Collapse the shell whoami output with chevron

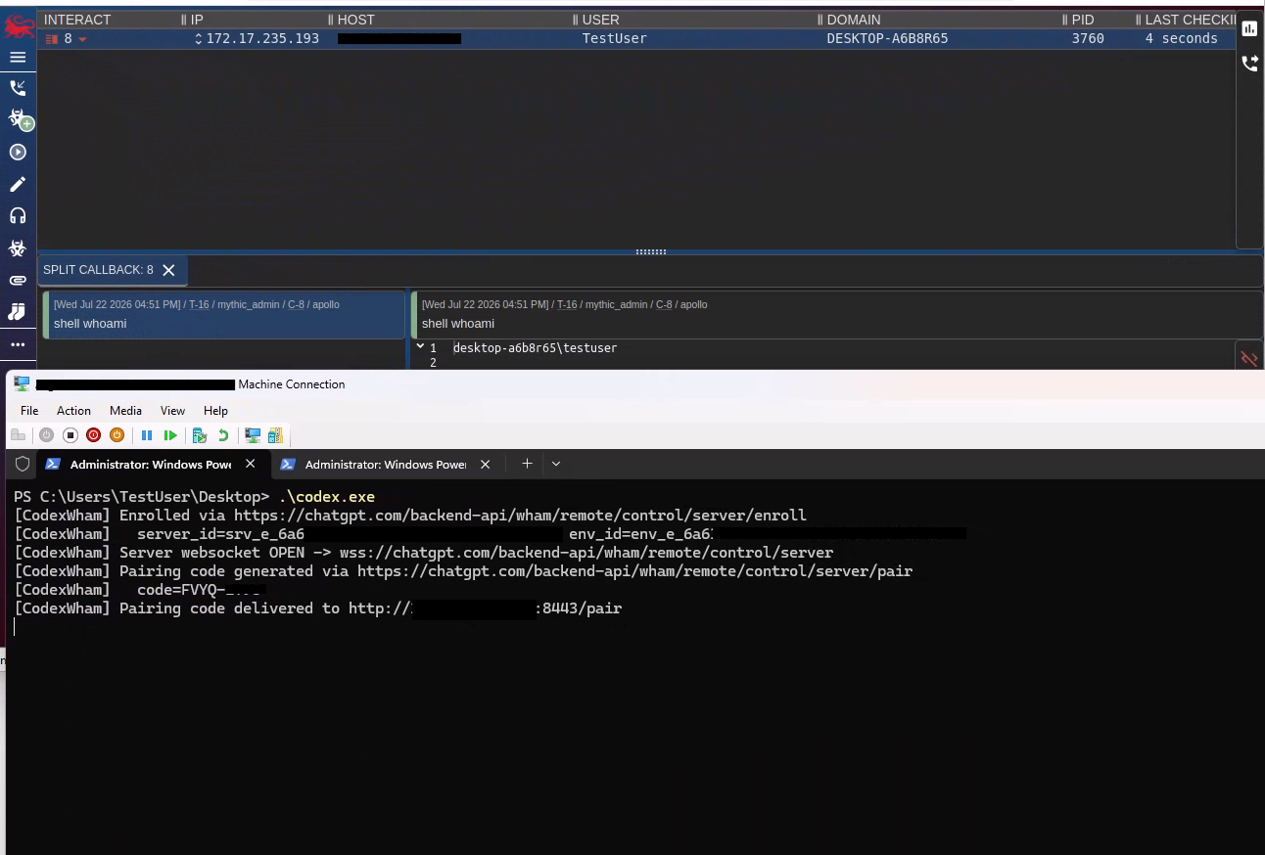[x=420, y=346]
